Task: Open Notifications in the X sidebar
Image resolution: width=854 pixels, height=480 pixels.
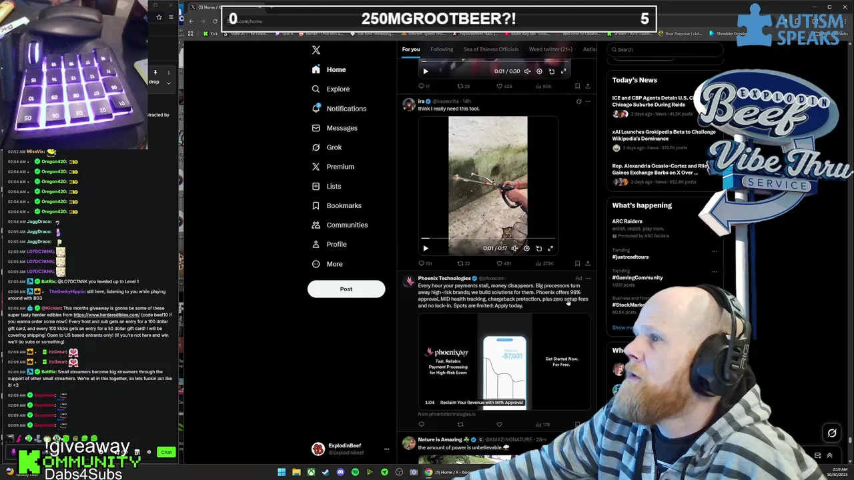Action: [x=339, y=108]
